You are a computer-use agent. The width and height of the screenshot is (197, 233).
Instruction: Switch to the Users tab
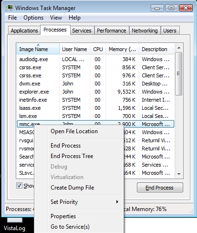pyautogui.click(x=170, y=31)
